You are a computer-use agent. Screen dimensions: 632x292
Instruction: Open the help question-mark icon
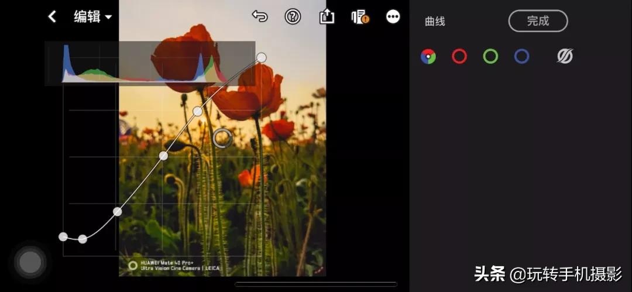click(x=293, y=16)
